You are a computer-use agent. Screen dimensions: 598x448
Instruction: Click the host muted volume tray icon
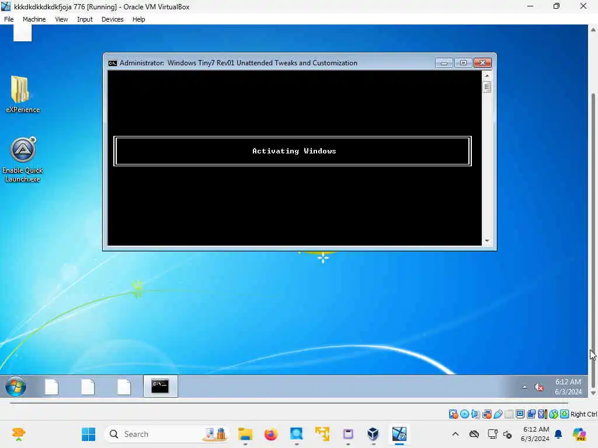pos(507,434)
